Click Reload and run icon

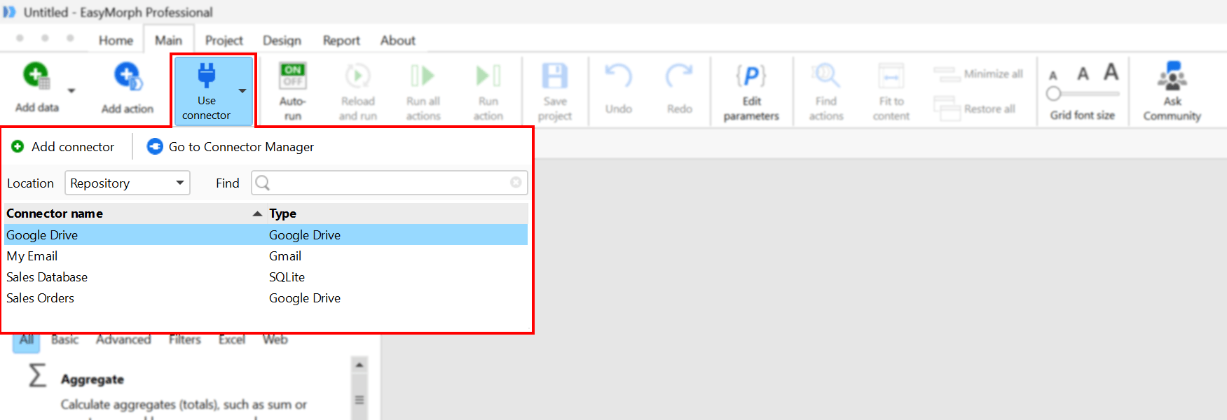[x=357, y=75]
